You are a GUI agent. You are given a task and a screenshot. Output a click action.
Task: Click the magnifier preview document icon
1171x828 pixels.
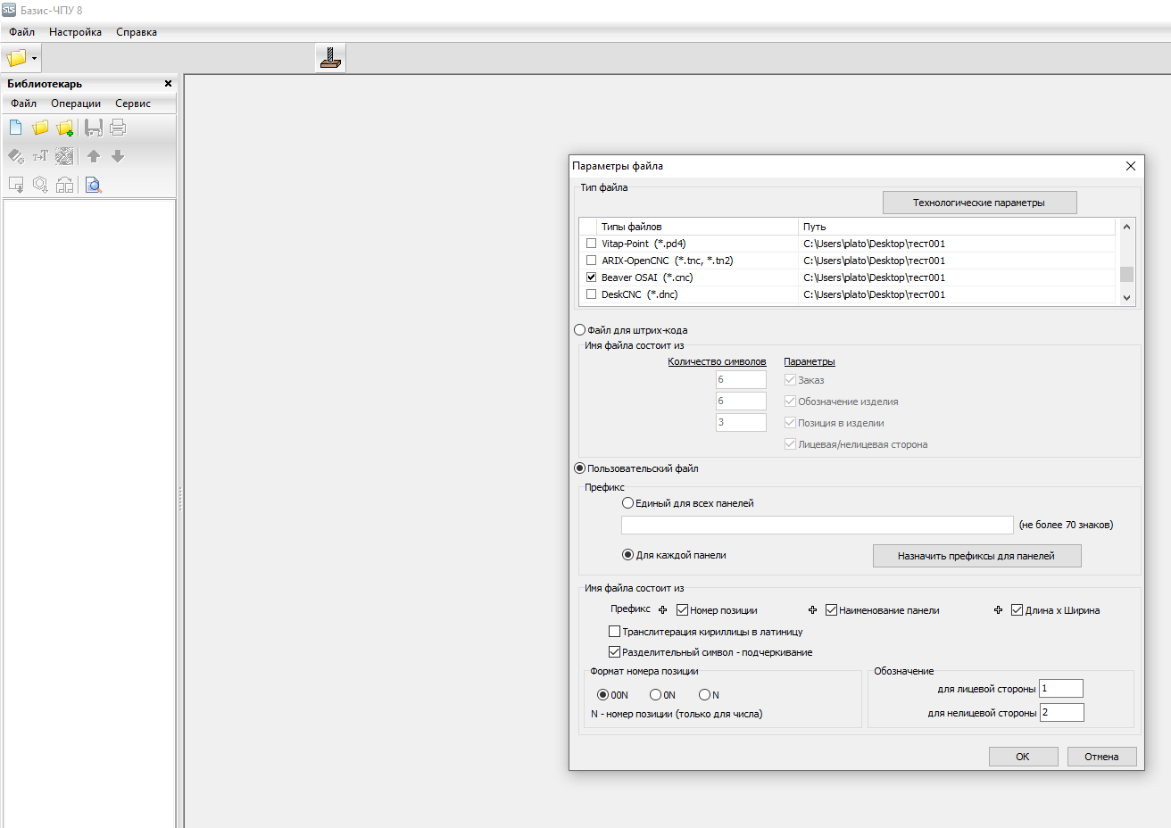click(94, 185)
